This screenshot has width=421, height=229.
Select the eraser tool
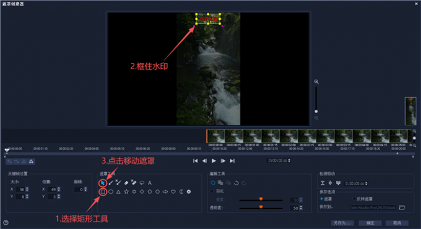point(126,183)
